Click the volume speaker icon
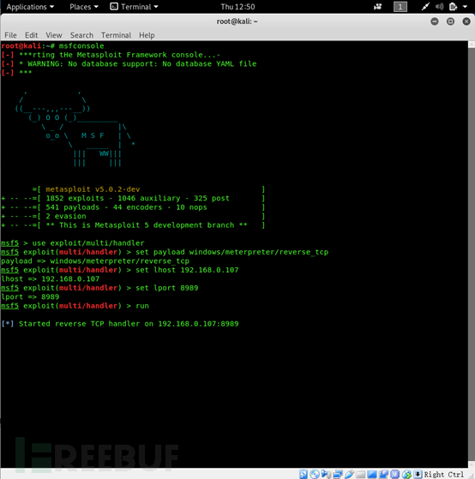The image size is (475, 479). [x=439, y=7]
